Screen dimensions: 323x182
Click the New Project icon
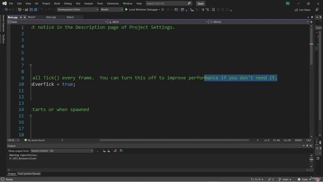pos(20,10)
